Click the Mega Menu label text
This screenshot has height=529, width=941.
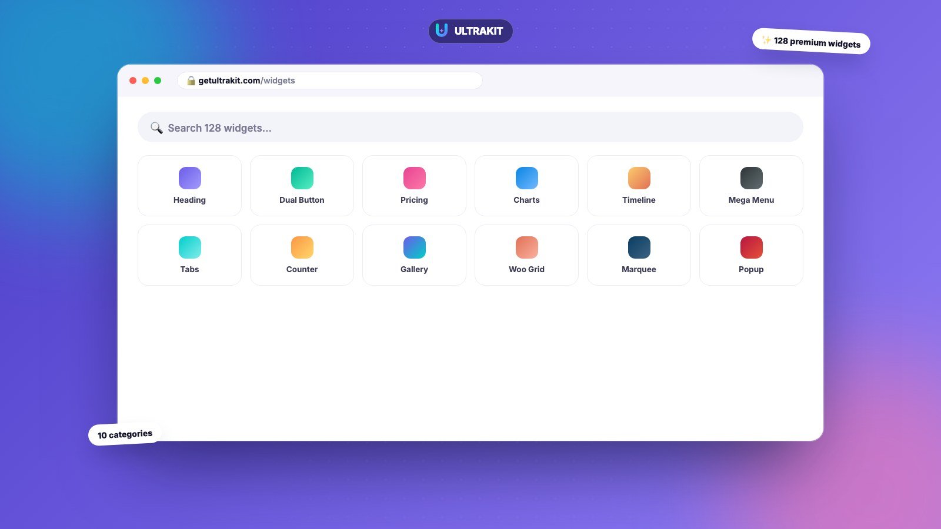pyautogui.click(x=751, y=200)
